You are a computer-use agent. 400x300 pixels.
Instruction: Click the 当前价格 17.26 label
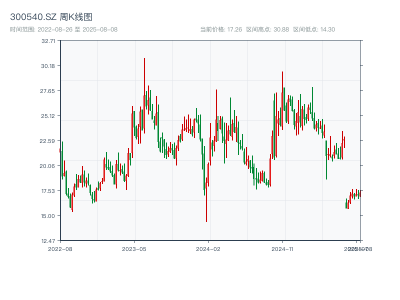tap(221, 29)
